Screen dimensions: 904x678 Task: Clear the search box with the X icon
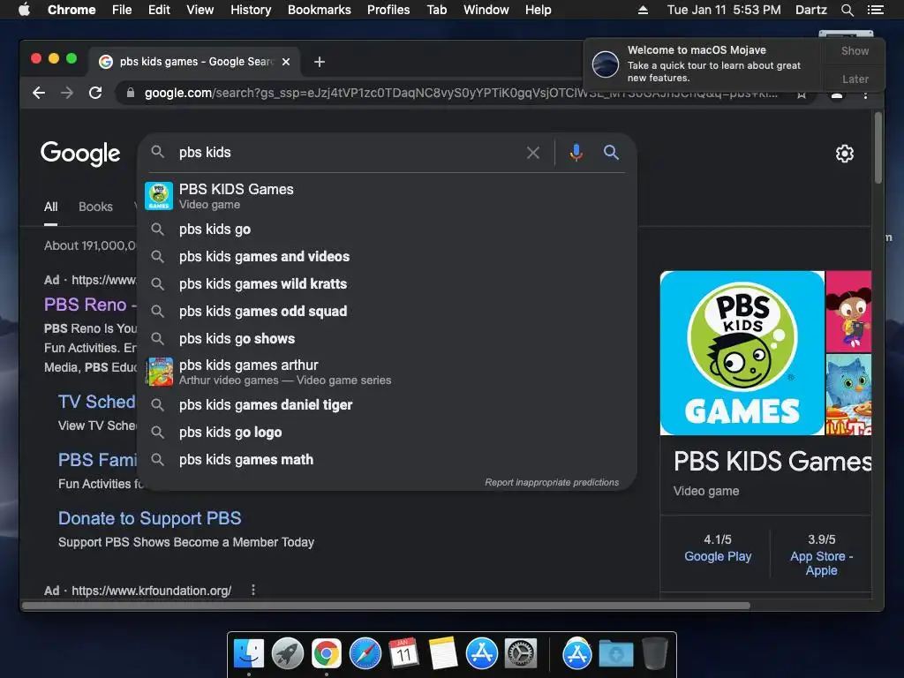pyautogui.click(x=533, y=153)
